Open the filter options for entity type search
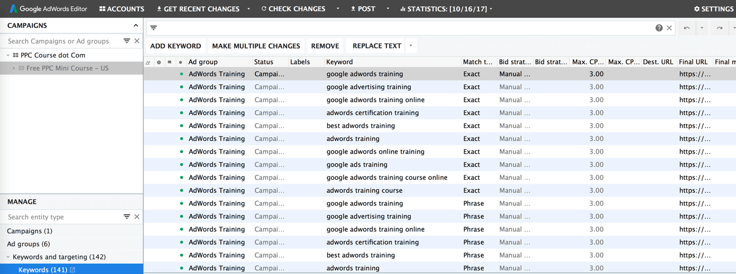This screenshot has height=274, width=736. pyautogui.click(x=127, y=217)
